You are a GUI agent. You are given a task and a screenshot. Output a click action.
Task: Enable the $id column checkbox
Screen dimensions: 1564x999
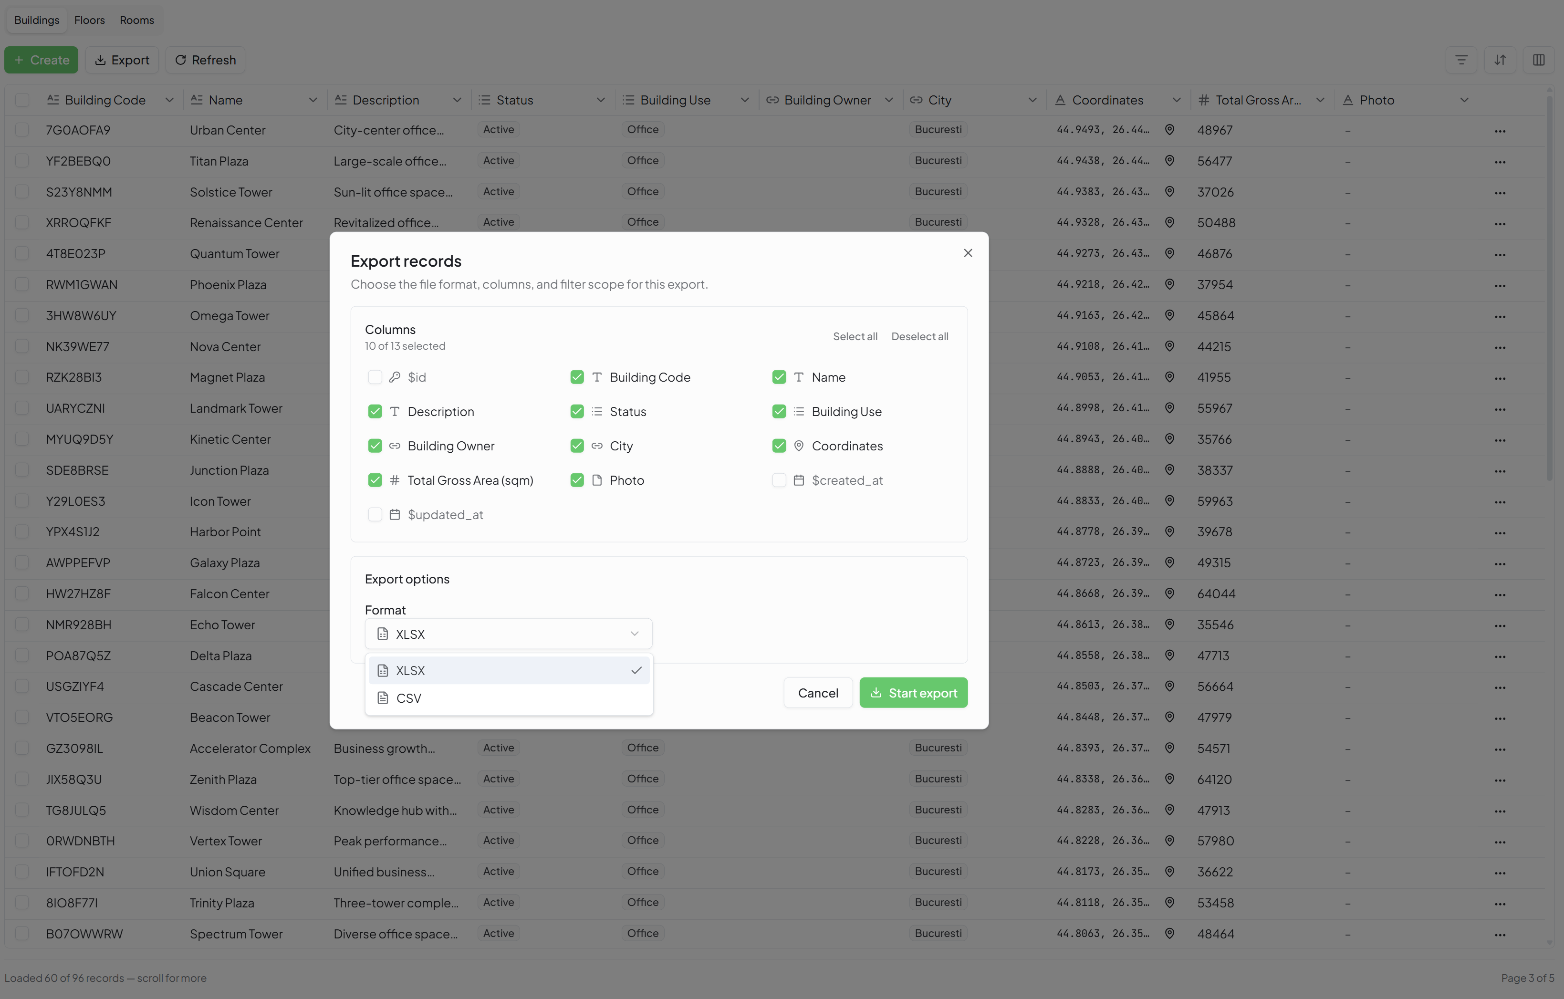[x=375, y=377]
